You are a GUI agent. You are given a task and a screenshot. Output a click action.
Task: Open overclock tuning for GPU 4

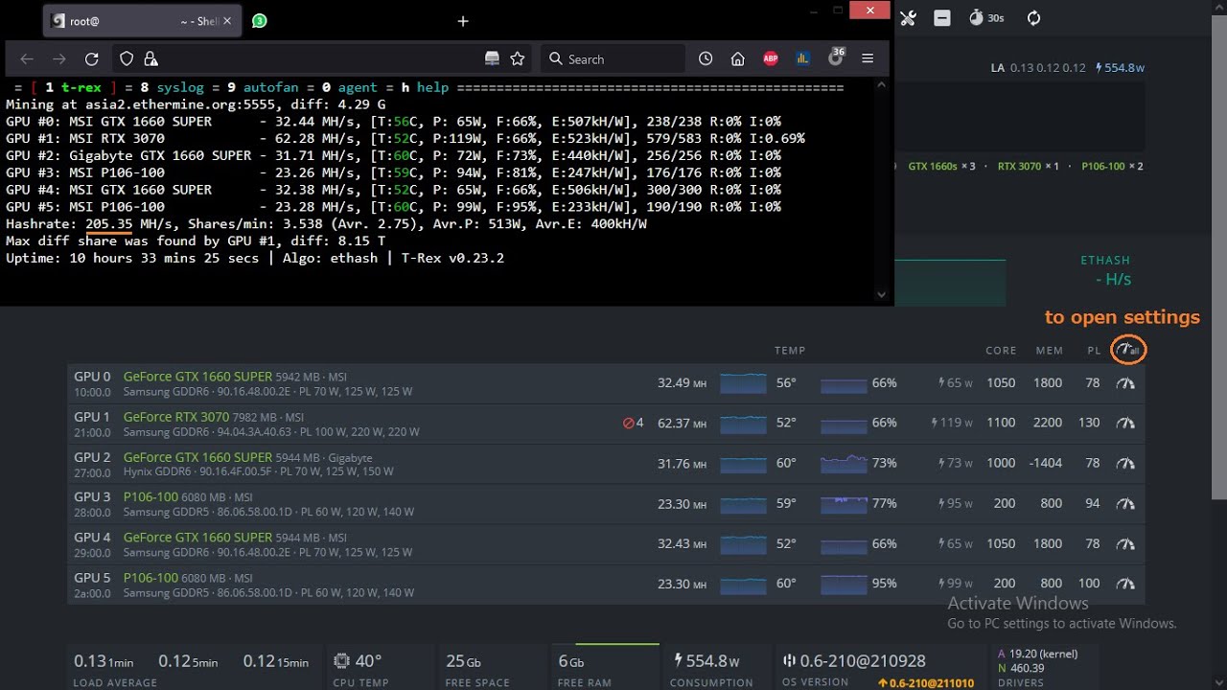[x=1125, y=543]
